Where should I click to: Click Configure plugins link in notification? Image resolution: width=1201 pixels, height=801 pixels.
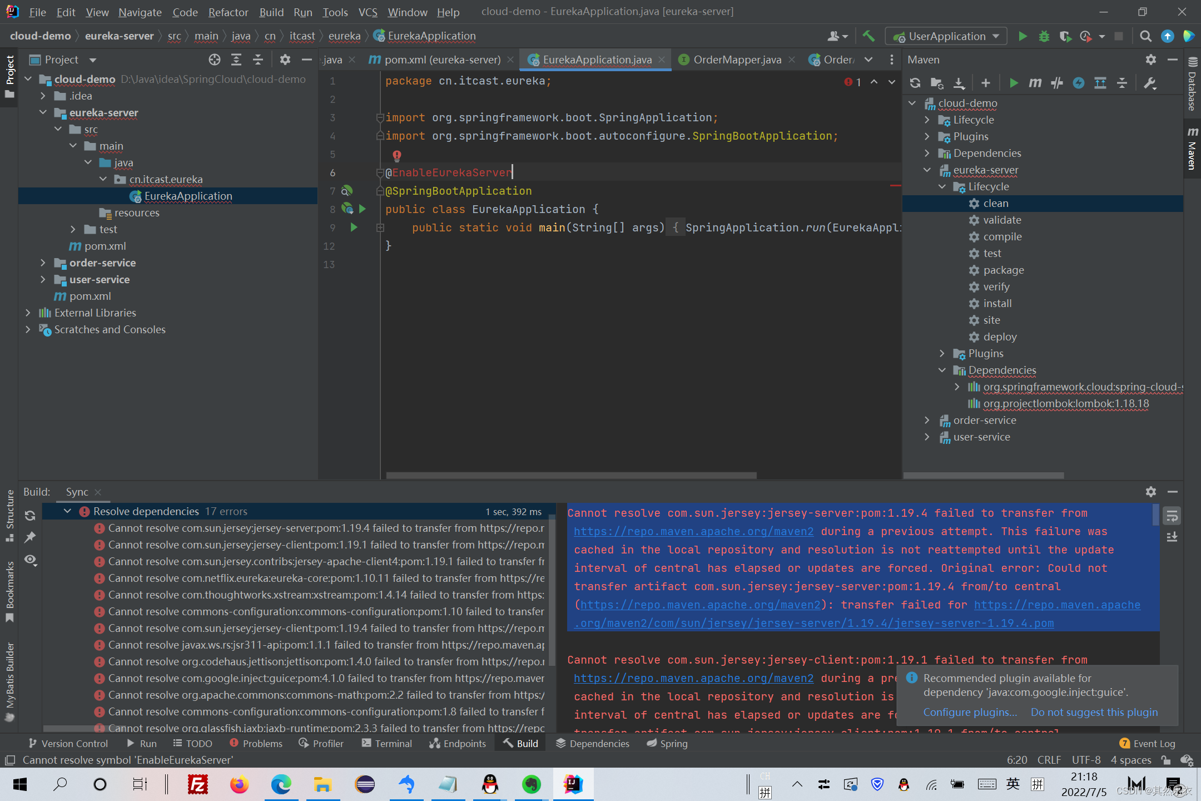point(970,712)
